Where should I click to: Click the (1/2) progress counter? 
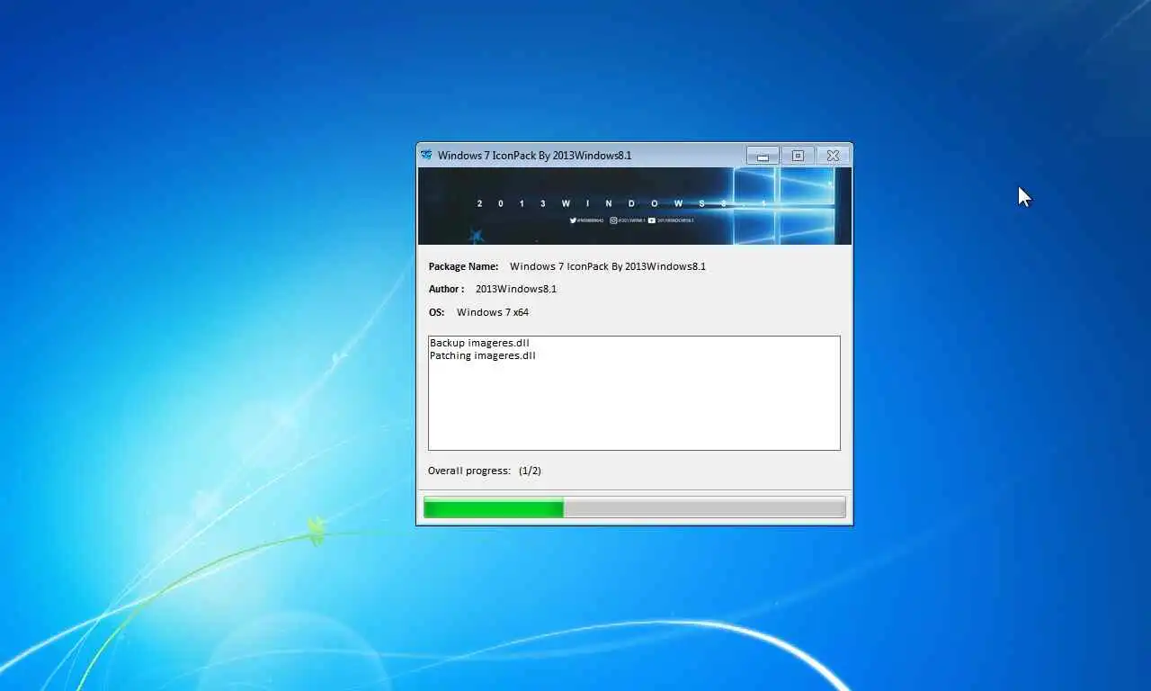click(x=530, y=471)
